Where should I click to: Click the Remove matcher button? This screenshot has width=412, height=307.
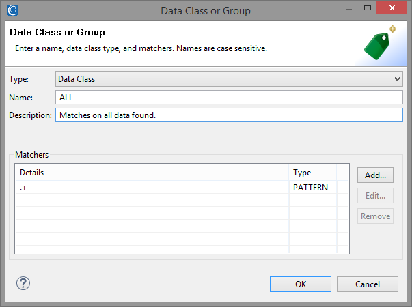pos(375,216)
